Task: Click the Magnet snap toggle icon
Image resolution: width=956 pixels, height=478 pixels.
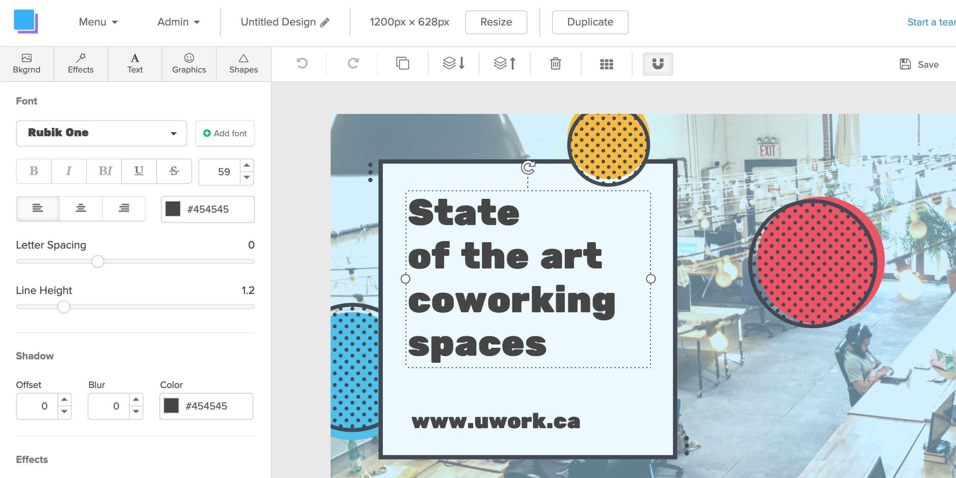Action: click(658, 64)
